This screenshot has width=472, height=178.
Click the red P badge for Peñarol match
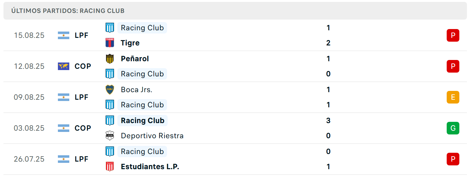(x=453, y=66)
